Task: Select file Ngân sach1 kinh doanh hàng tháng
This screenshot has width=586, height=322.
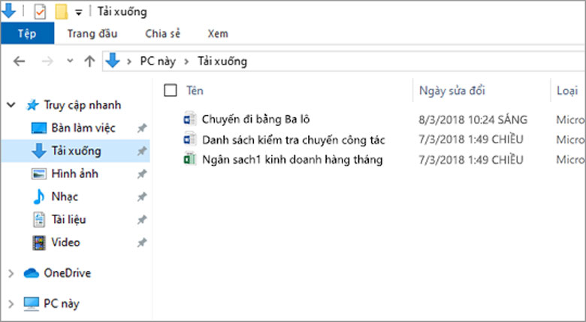Action: tap(292, 160)
